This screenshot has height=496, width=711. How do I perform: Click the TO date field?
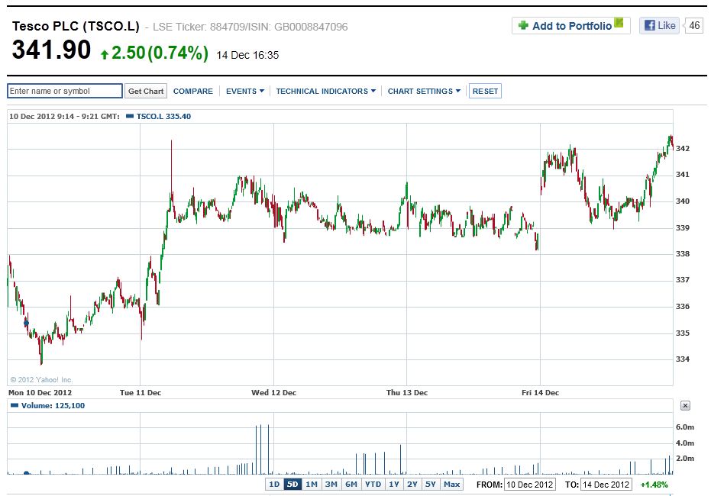[606, 485]
